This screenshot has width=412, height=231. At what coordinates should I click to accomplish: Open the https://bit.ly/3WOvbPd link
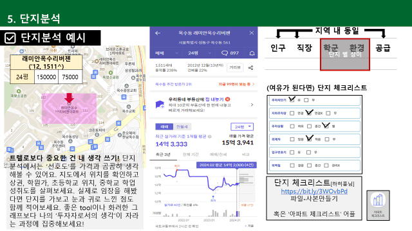314,191
